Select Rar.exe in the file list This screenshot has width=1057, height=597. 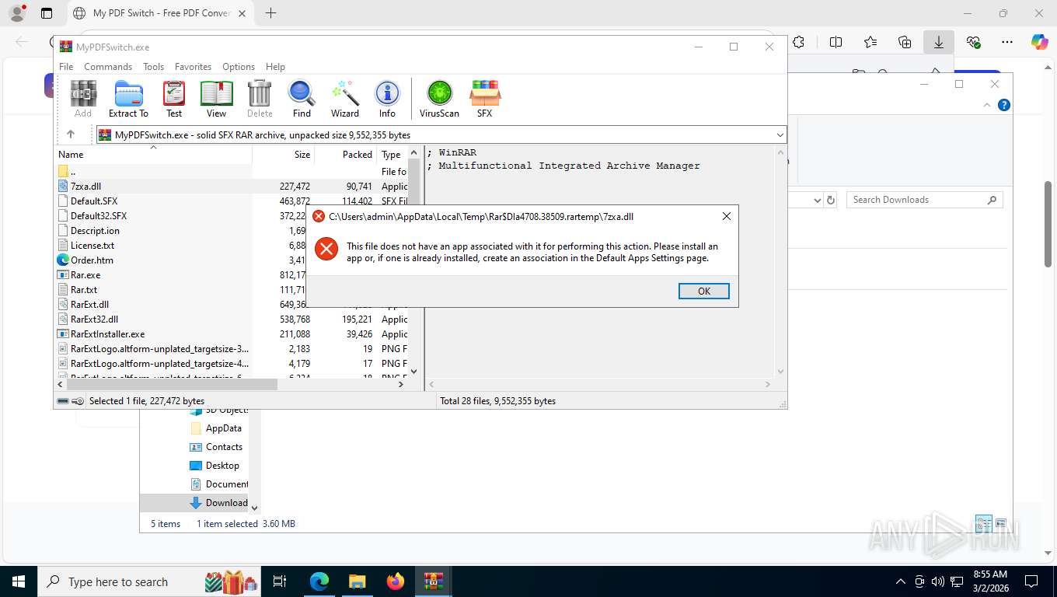(x=85, y=274)
